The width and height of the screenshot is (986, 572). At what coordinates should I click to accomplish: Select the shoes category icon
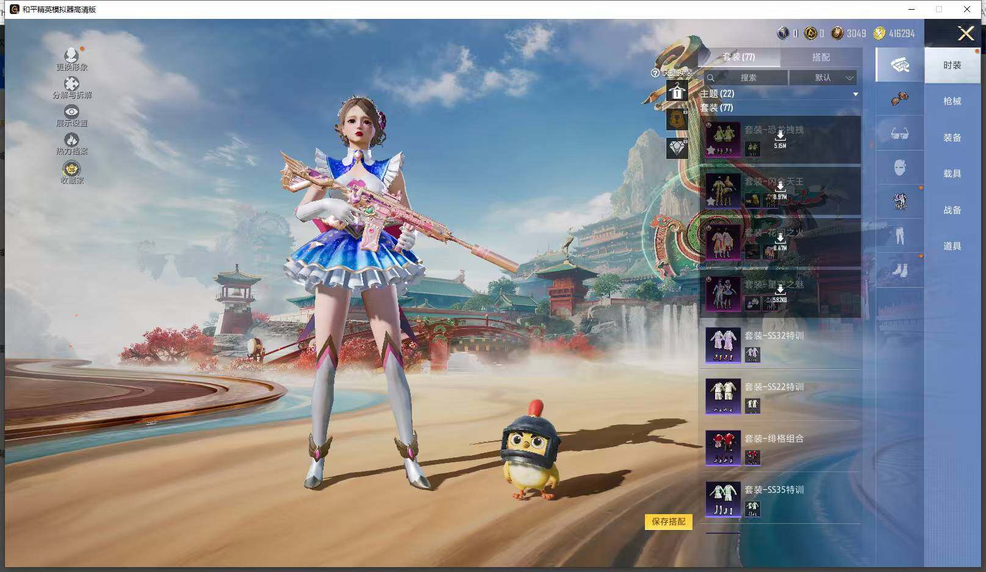(x=899, y=269)
